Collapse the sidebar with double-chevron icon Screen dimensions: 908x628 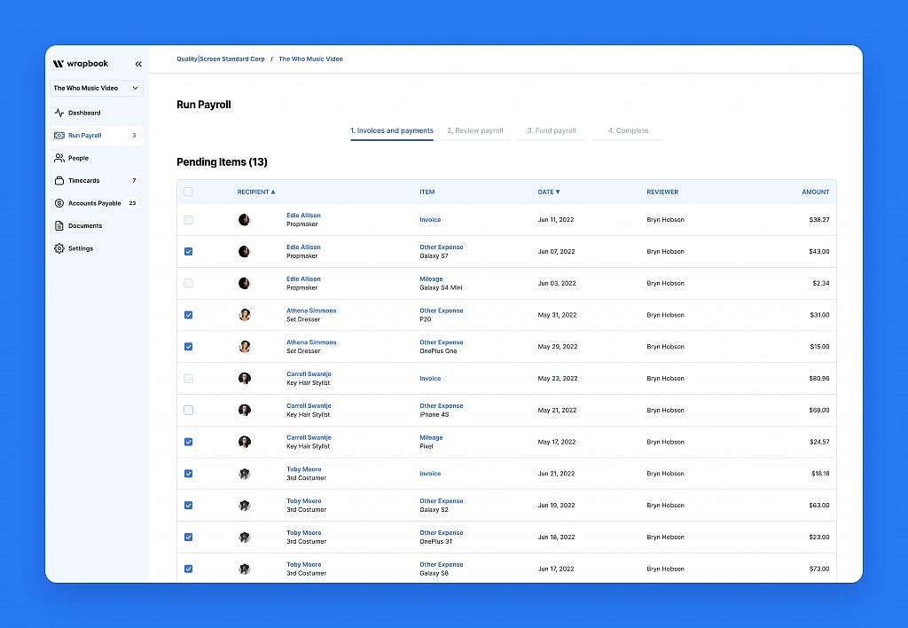coord(138,64)
